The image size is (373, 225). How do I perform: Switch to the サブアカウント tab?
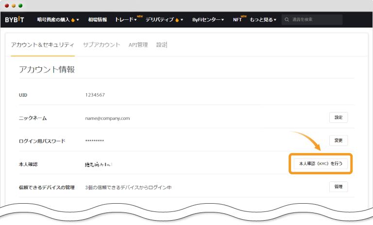[x=102, y=45]
